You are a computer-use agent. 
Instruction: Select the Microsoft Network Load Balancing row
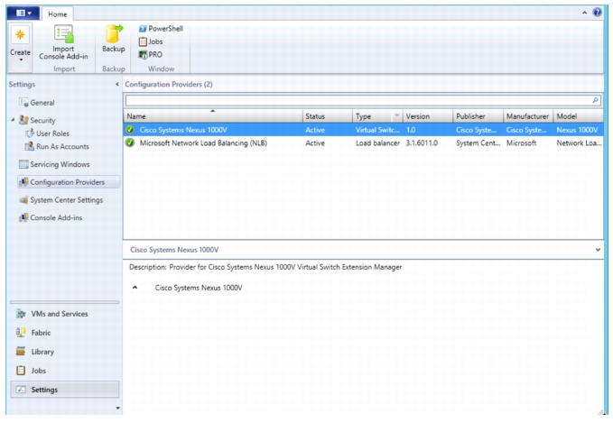coord(363,143)
